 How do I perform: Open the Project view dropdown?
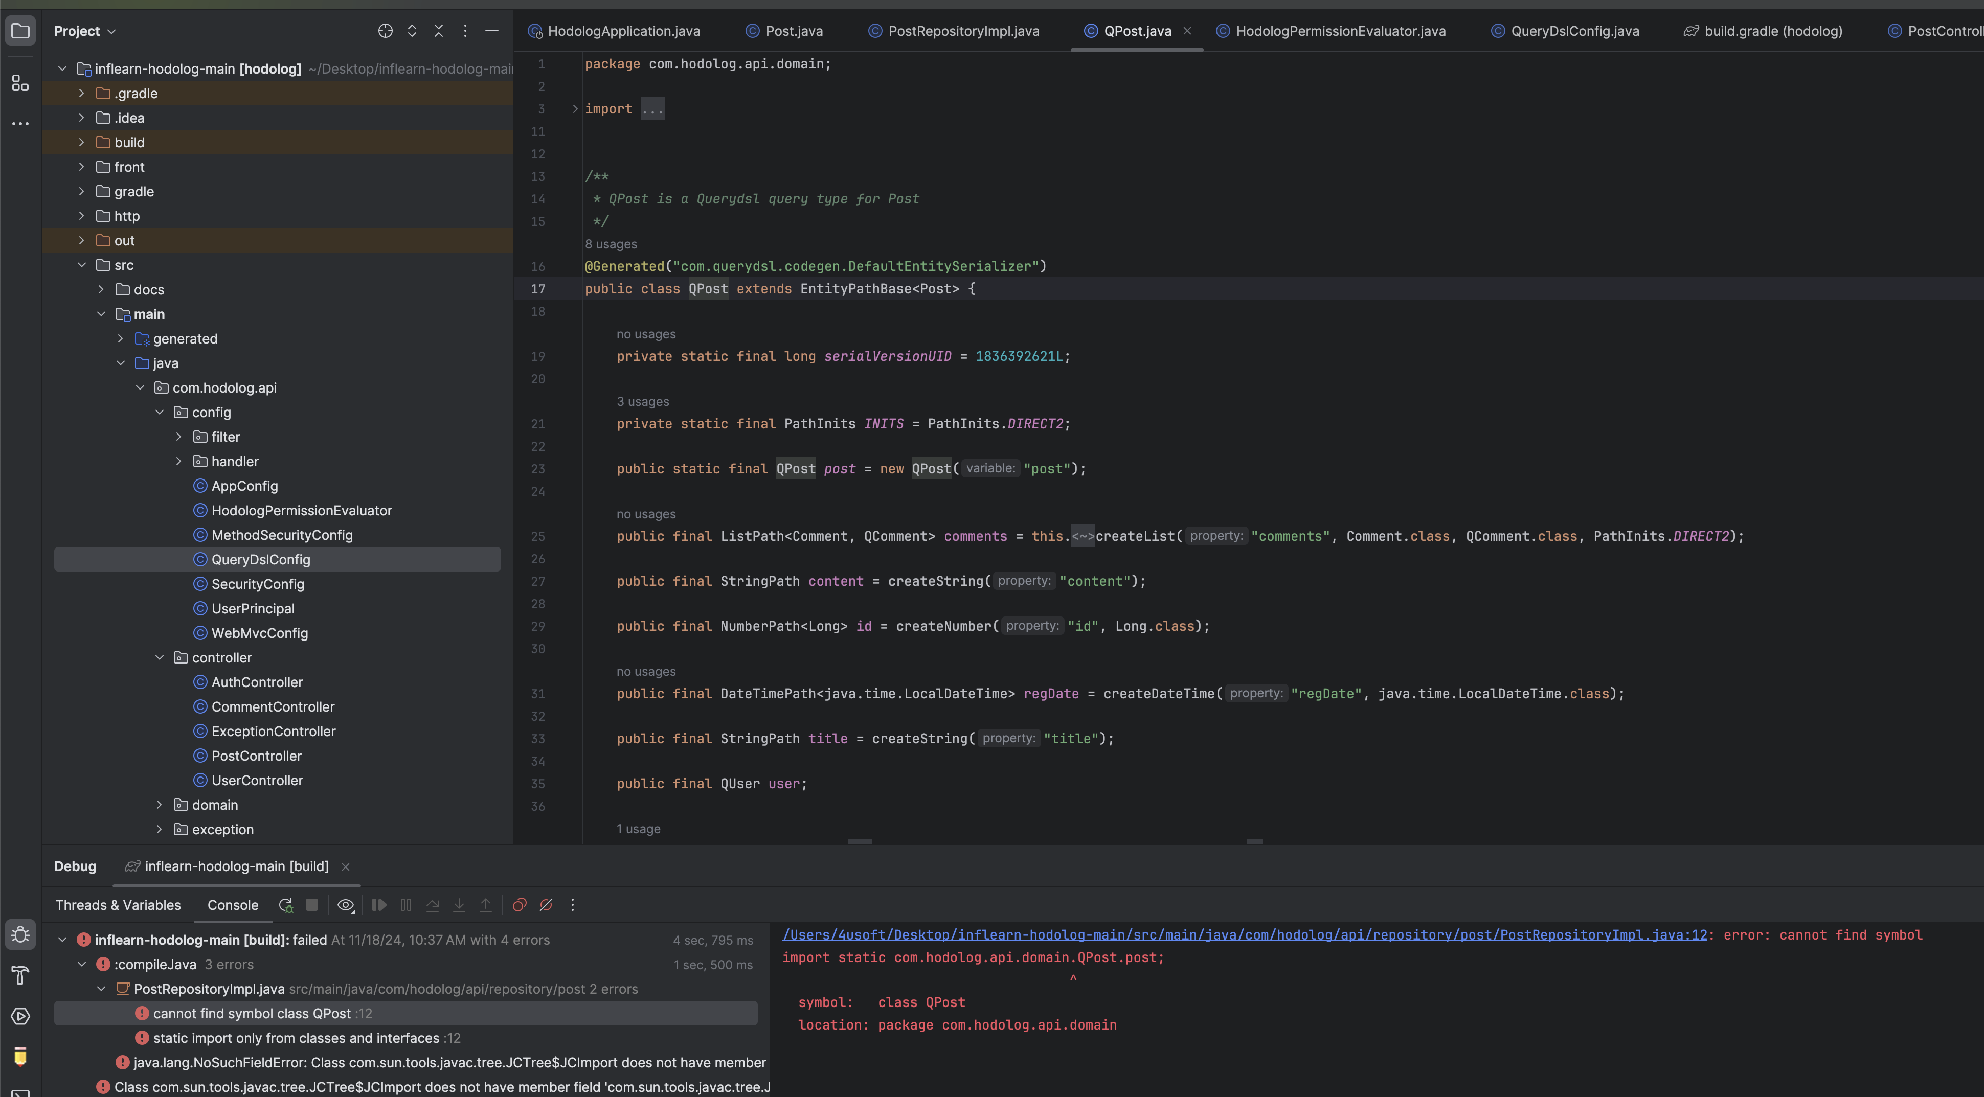click(85, 31)
